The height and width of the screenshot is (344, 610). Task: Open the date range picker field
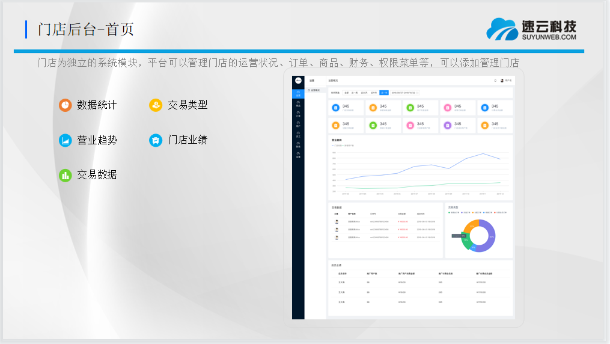(x=404, y=93)
